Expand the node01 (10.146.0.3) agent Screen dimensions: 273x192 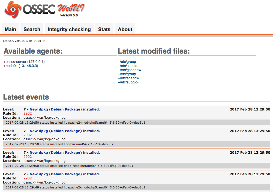(x=21, y=66)
